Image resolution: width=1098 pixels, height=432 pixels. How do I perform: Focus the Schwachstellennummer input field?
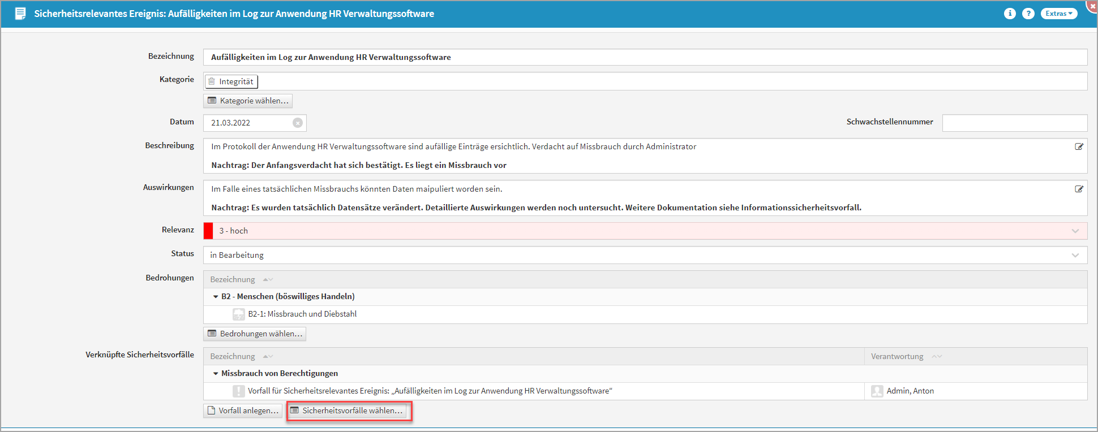tap(1014, 123)
